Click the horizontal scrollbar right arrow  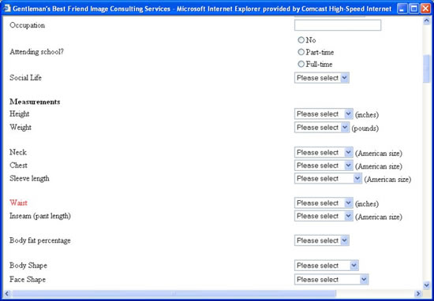coord(418,294)
